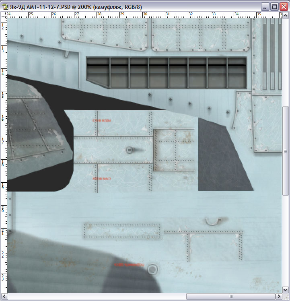Viewport: 290px width, 301px height.
Task: Click the document title bar text
Action: tap(76, 7)
